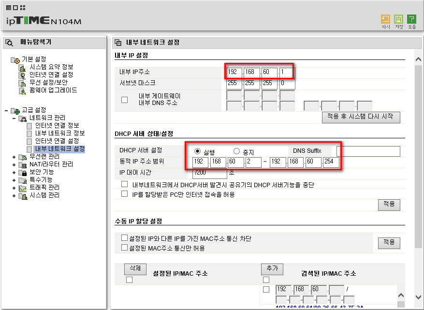Click 적용 후 시스템 다시 시작 button

[x=361, y=117]
